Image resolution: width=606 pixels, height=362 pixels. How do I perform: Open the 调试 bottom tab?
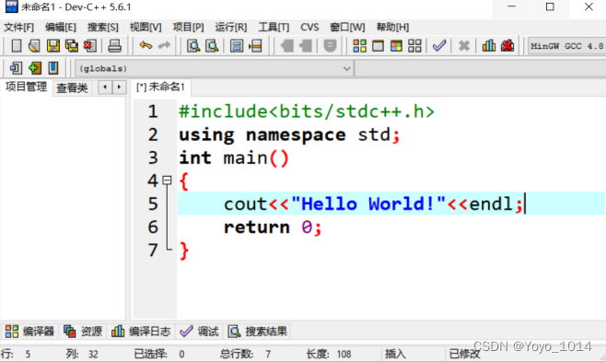coord(200,332)
